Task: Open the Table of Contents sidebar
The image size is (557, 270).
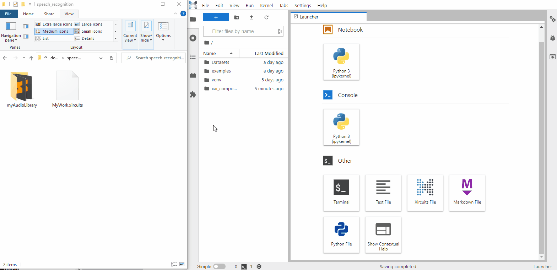Action: pyautogui.click(x=193, y=57)
